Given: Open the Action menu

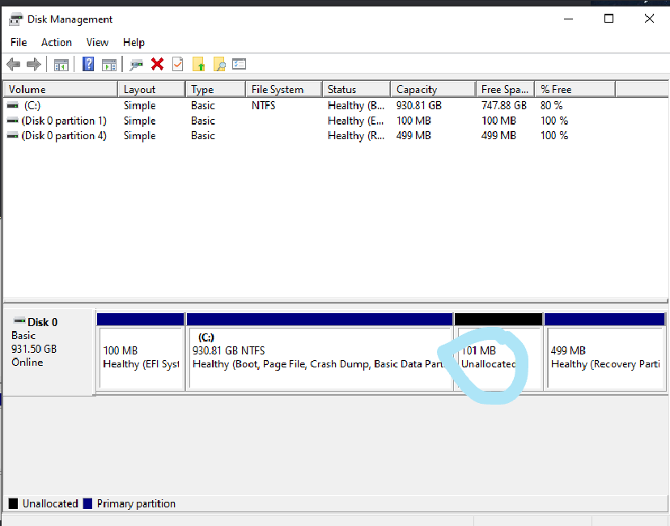Looking at the screenshot, I should pos(57,42).
